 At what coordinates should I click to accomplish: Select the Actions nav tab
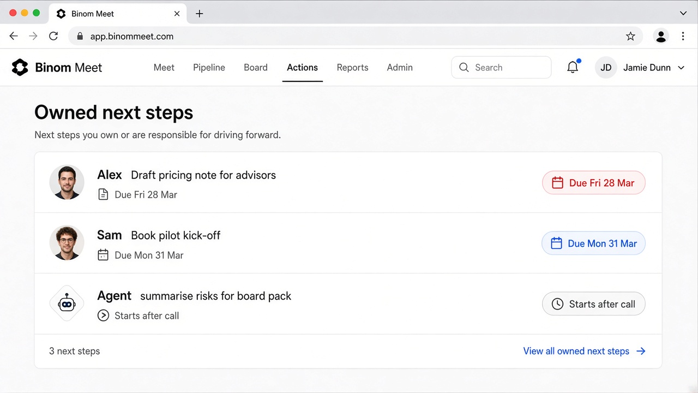(302, 68)
